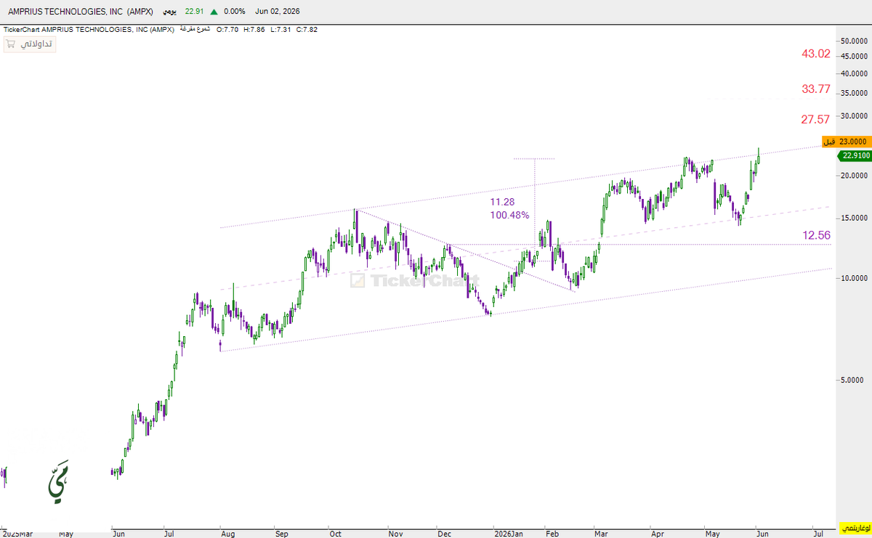Click the Feb time axis label
This screenshot has width=872, height=538.
click(x=551, y=534)
